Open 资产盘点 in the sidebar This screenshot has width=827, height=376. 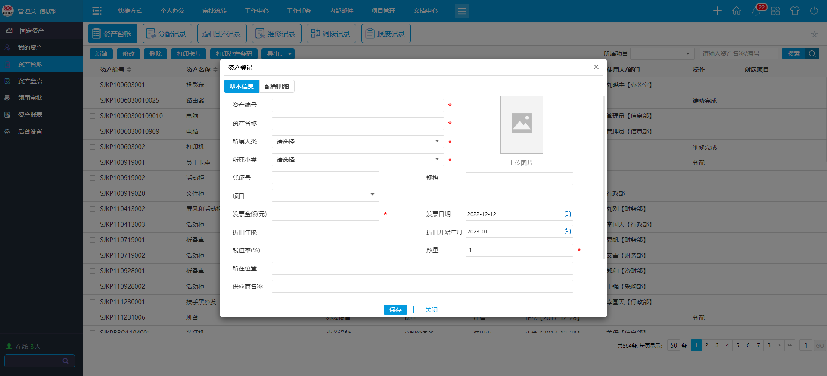pos(30,81)
